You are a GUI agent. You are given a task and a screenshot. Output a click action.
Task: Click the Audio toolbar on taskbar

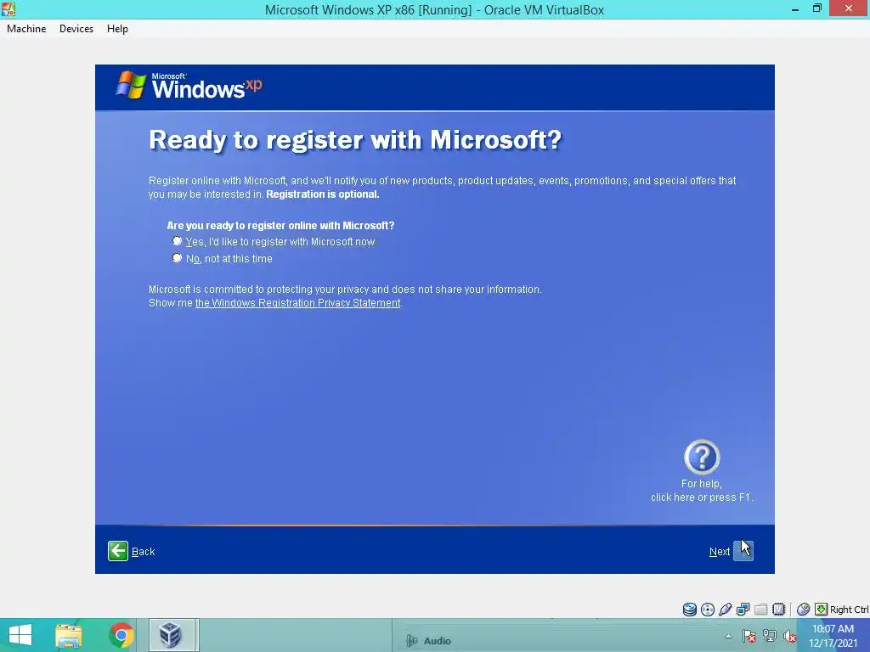pos(429,641)
